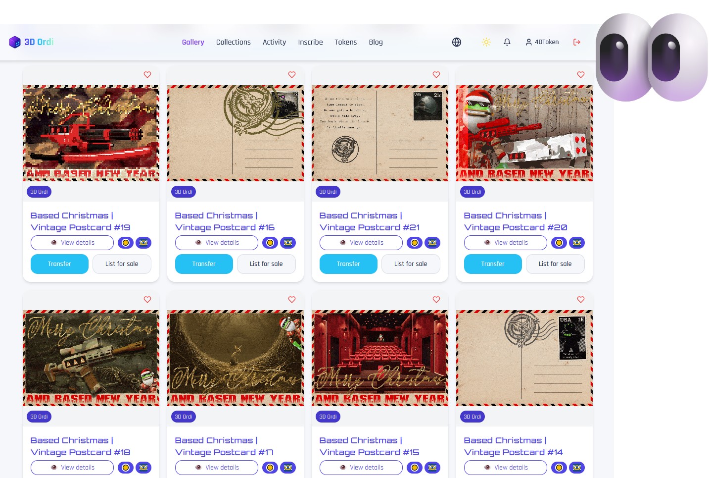Click 3D Ordi tag on Postcard #16
Image resolution: width=709 pixels, height=478 pixels.
tap(184, 192)
